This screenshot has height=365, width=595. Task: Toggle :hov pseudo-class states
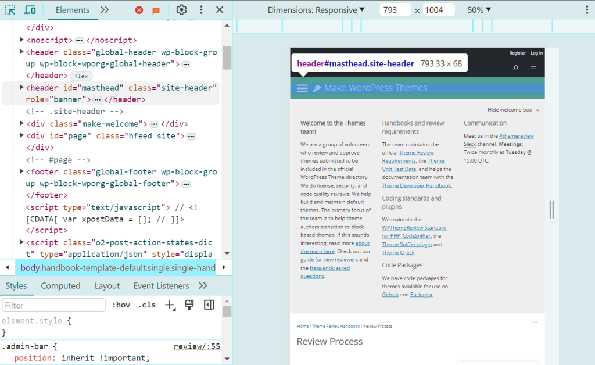pos(121,304)
